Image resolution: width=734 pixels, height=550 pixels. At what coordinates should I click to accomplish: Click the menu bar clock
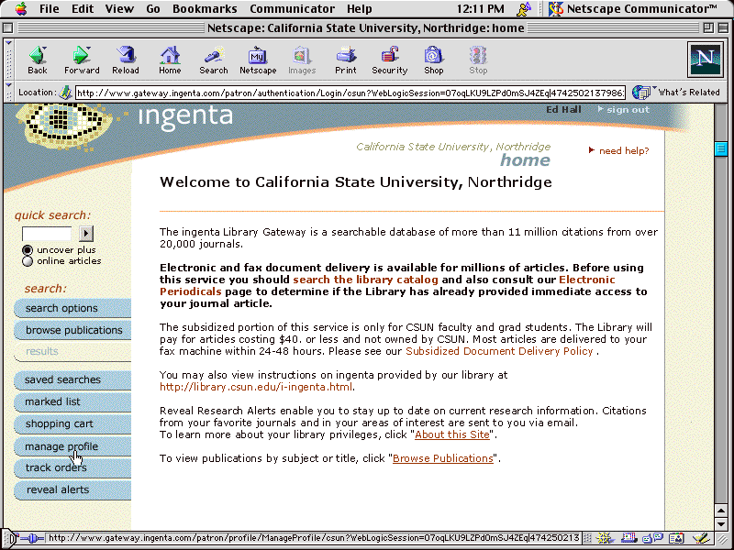[x=480, y=8]
